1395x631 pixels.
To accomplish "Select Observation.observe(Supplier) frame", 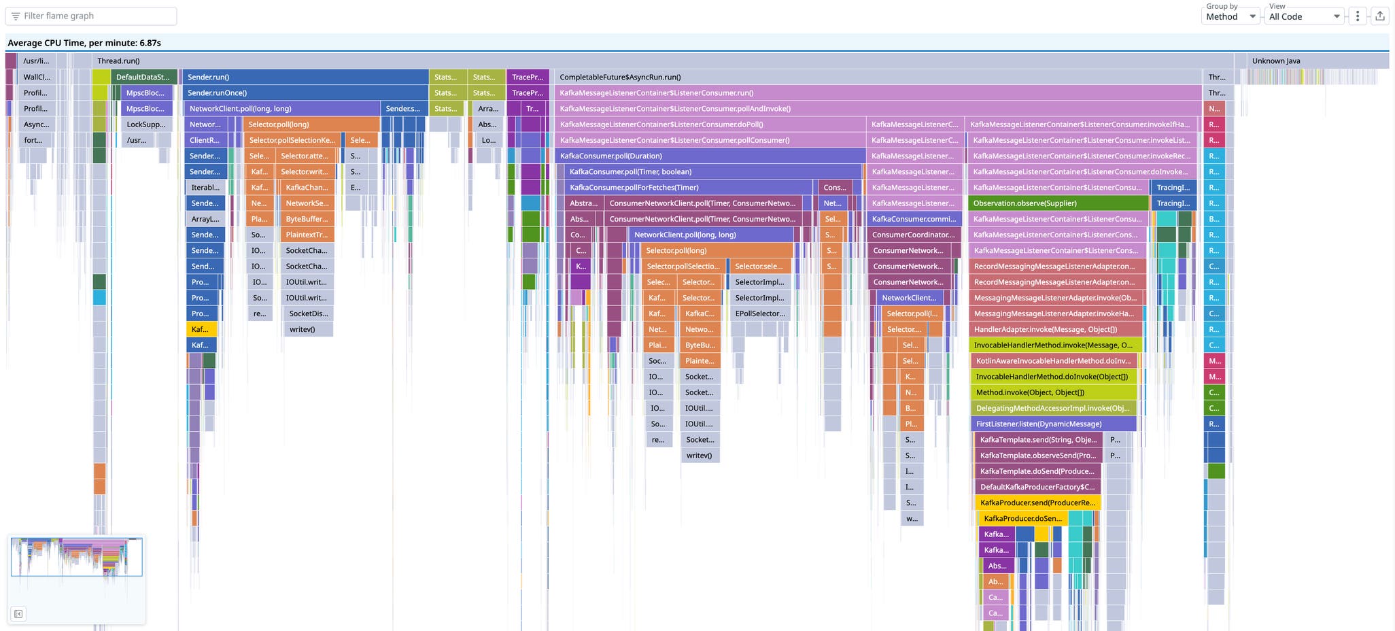I will pyautogui.click(x=1058, y=203).
